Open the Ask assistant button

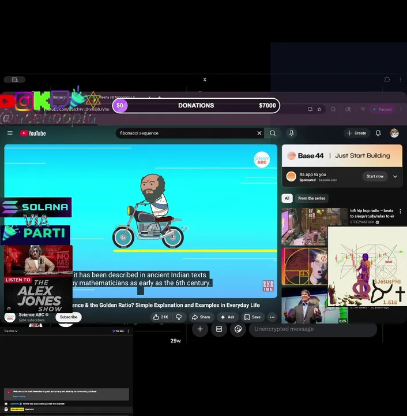click(227, 317)
